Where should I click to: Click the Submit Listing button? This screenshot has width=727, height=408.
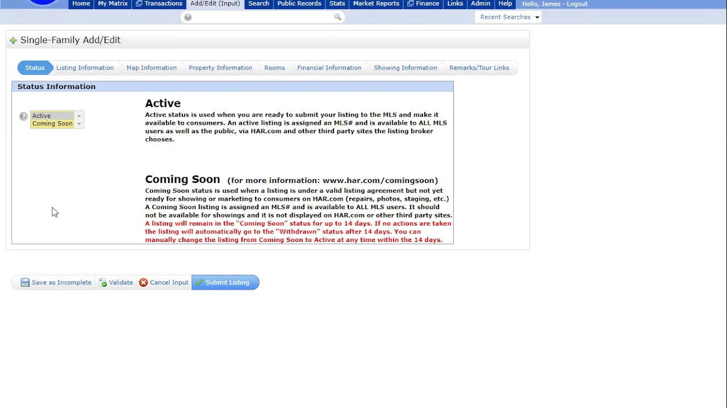click(225, 282)
